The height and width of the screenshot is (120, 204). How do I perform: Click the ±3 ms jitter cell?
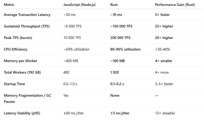(120, 113)
